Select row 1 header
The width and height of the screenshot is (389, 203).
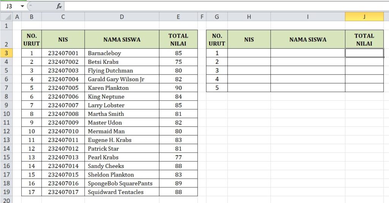click(x=6, y=25)
